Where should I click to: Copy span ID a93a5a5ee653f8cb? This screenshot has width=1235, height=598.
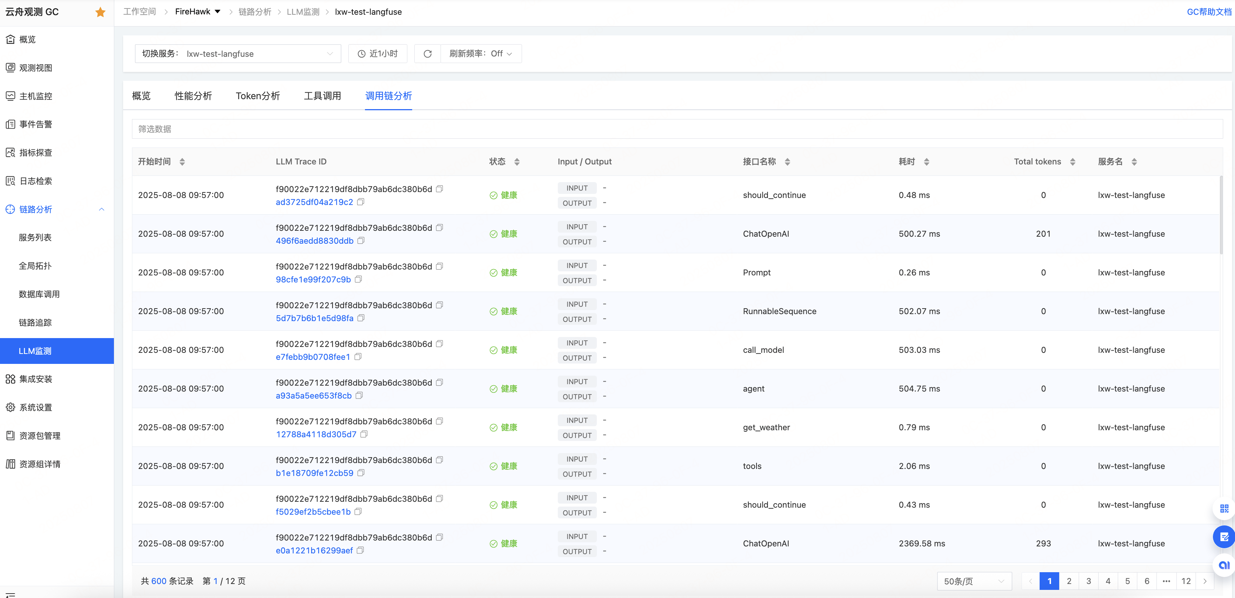click(359, 396)
